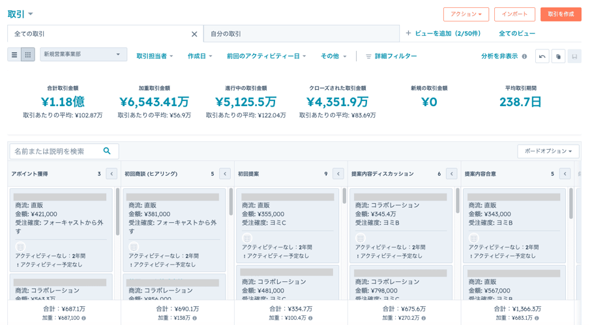Open the その他 filter dropdown
Screen dimensions: 592x325
333,56
